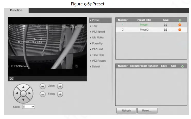The width and height of the screenshot is (191, 119).
Task: Add a special preset function with green plus
Action: (182, 66)
